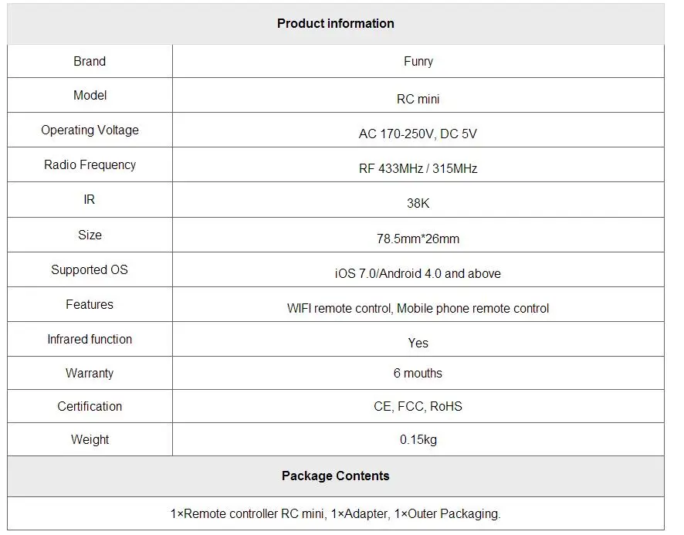Click the Operating Voltage label
The image size is (684, 535).
pos(90,130)
